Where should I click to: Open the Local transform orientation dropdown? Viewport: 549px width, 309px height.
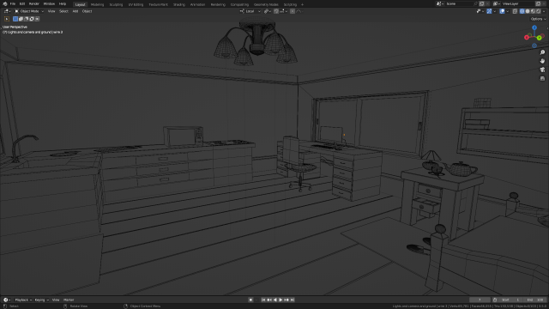coord(250,11)
